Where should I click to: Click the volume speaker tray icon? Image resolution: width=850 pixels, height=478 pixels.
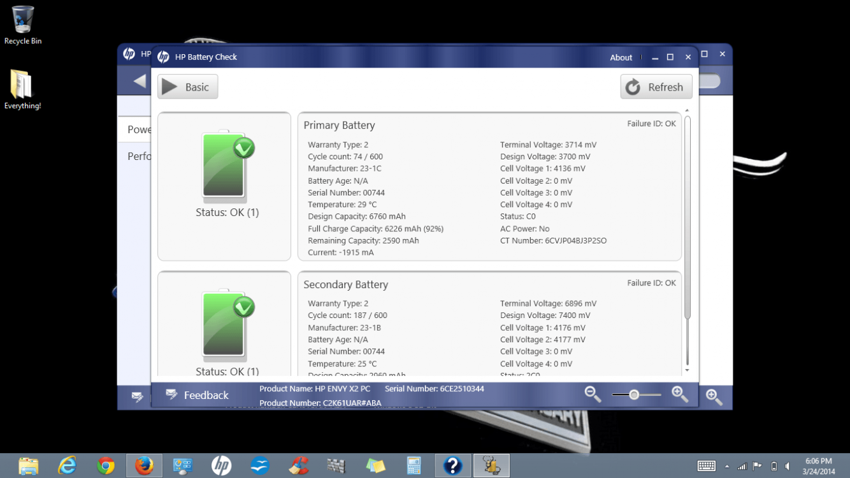click(x=788, y=467)
